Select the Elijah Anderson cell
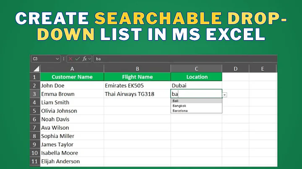Image resolution: width=302 pixels, height=169 pixels. [72, 161]
